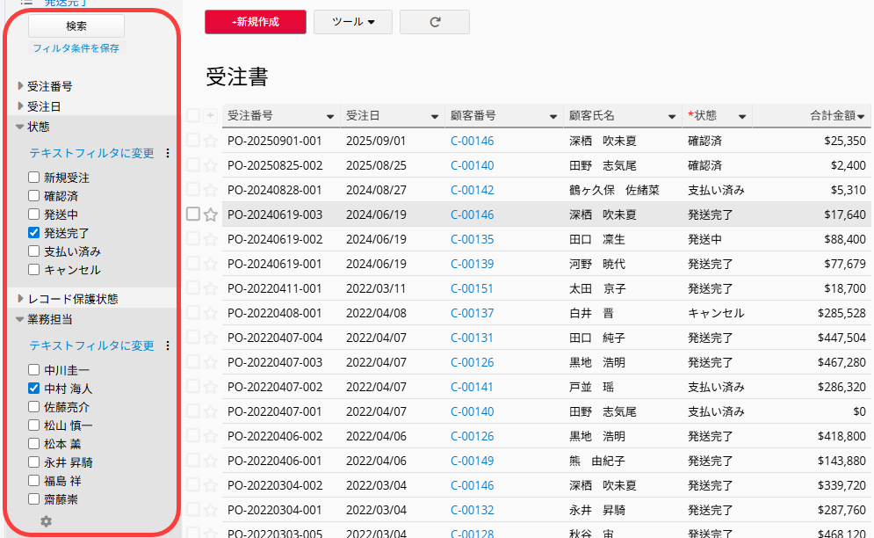Check the 新規受注 status filter
Image resolution: width=874 pixels, height=538 pixels.
point(34,178)
